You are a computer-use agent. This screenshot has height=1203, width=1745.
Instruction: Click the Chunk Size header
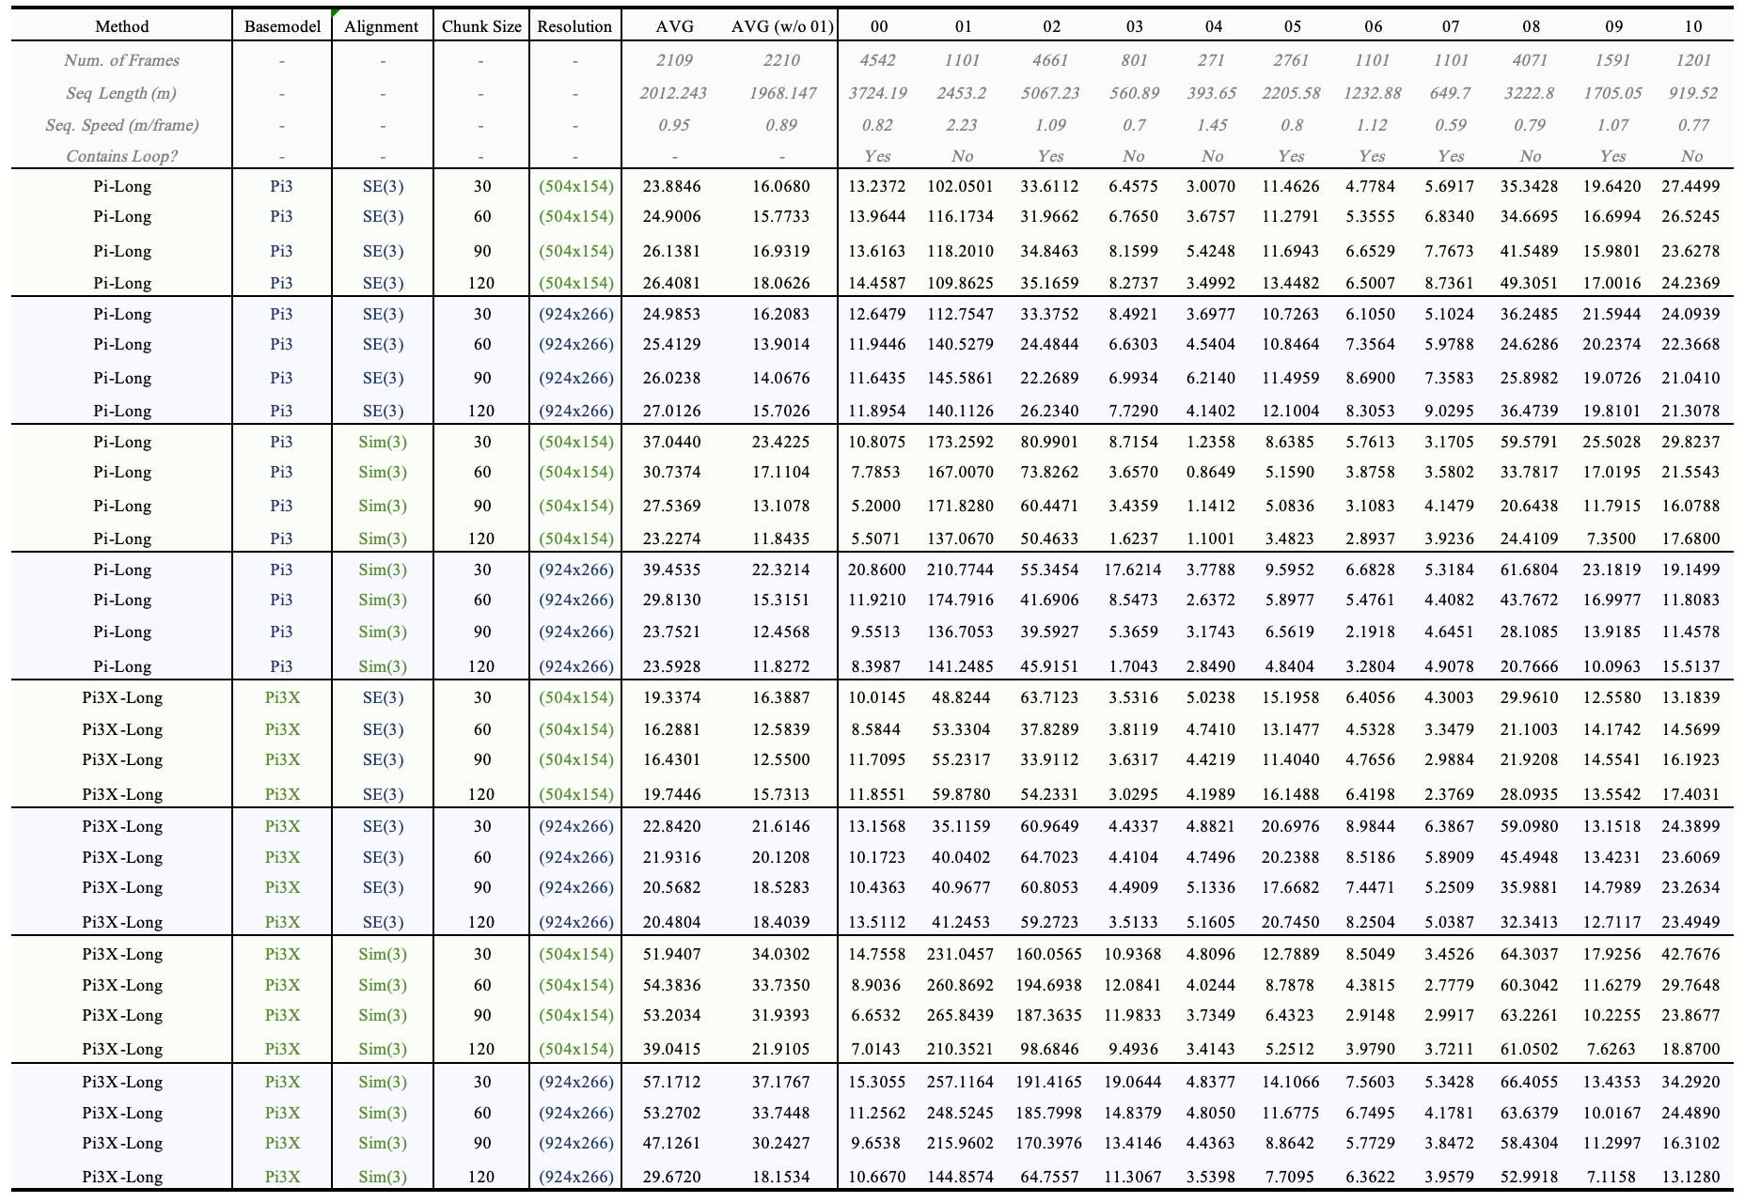[x=481, y=26]
